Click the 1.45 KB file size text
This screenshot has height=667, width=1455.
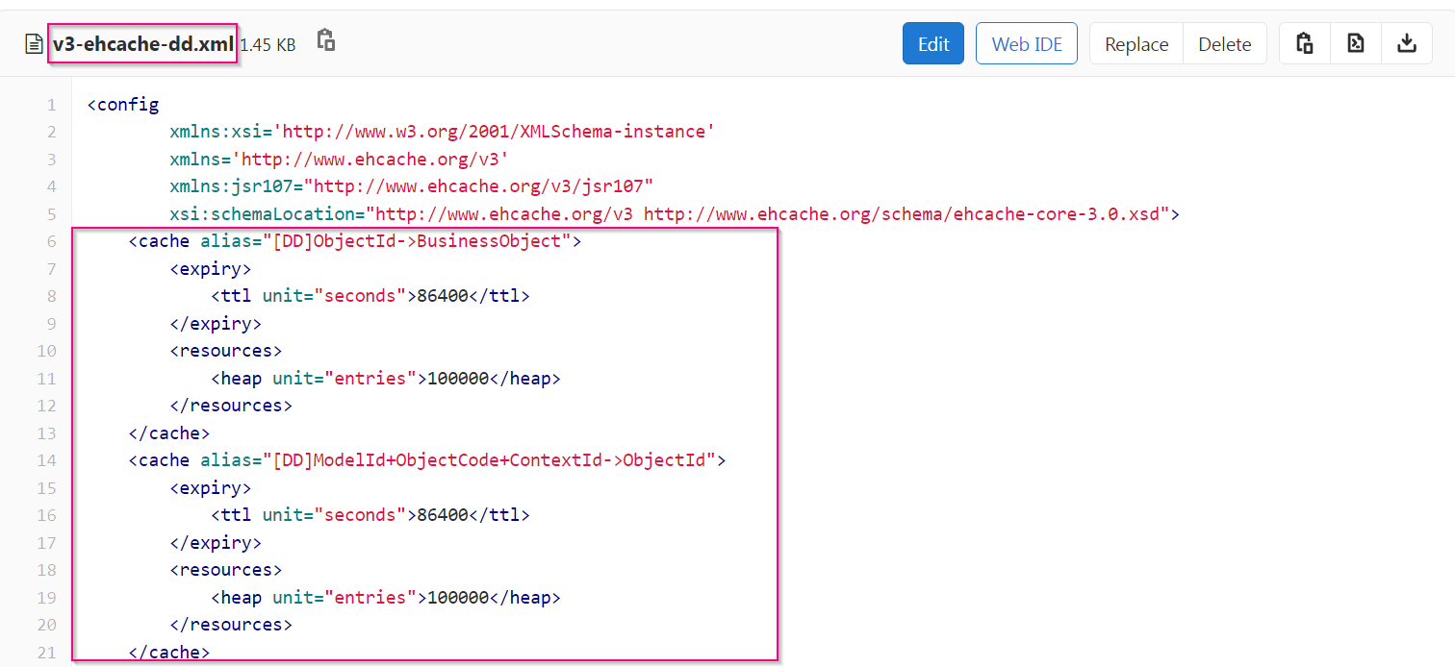pyautogui.click(x=268, y=45)
